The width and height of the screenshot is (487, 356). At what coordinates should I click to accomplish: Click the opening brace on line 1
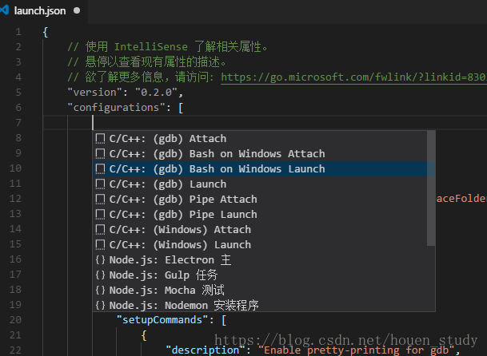[46, 32]
